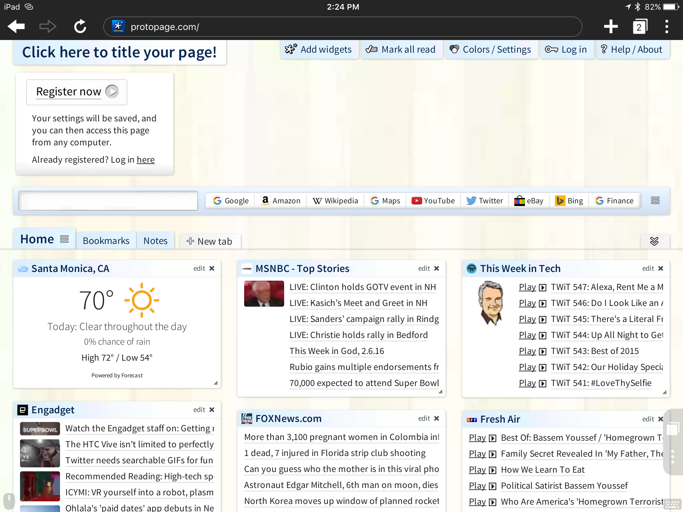The height and width of the screenshot is (512, 683).
Task: Play 'Political Satirist Bassem Youssef' episode
Action: coord(482,486)
